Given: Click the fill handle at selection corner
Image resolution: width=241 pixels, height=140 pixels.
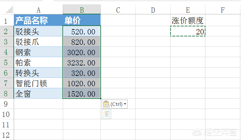Looking at the screenshot, I should [101, 99].
